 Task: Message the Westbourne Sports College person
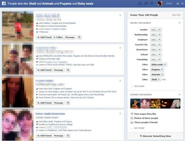point(58,136)
